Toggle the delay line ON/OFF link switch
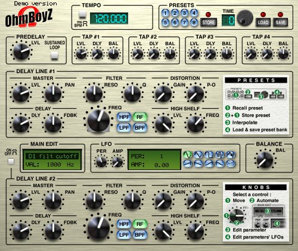This screenshot has width=298, height=251. 11,162
